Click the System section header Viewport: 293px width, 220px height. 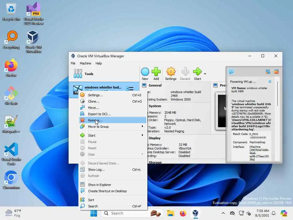(x=155, y=106)
